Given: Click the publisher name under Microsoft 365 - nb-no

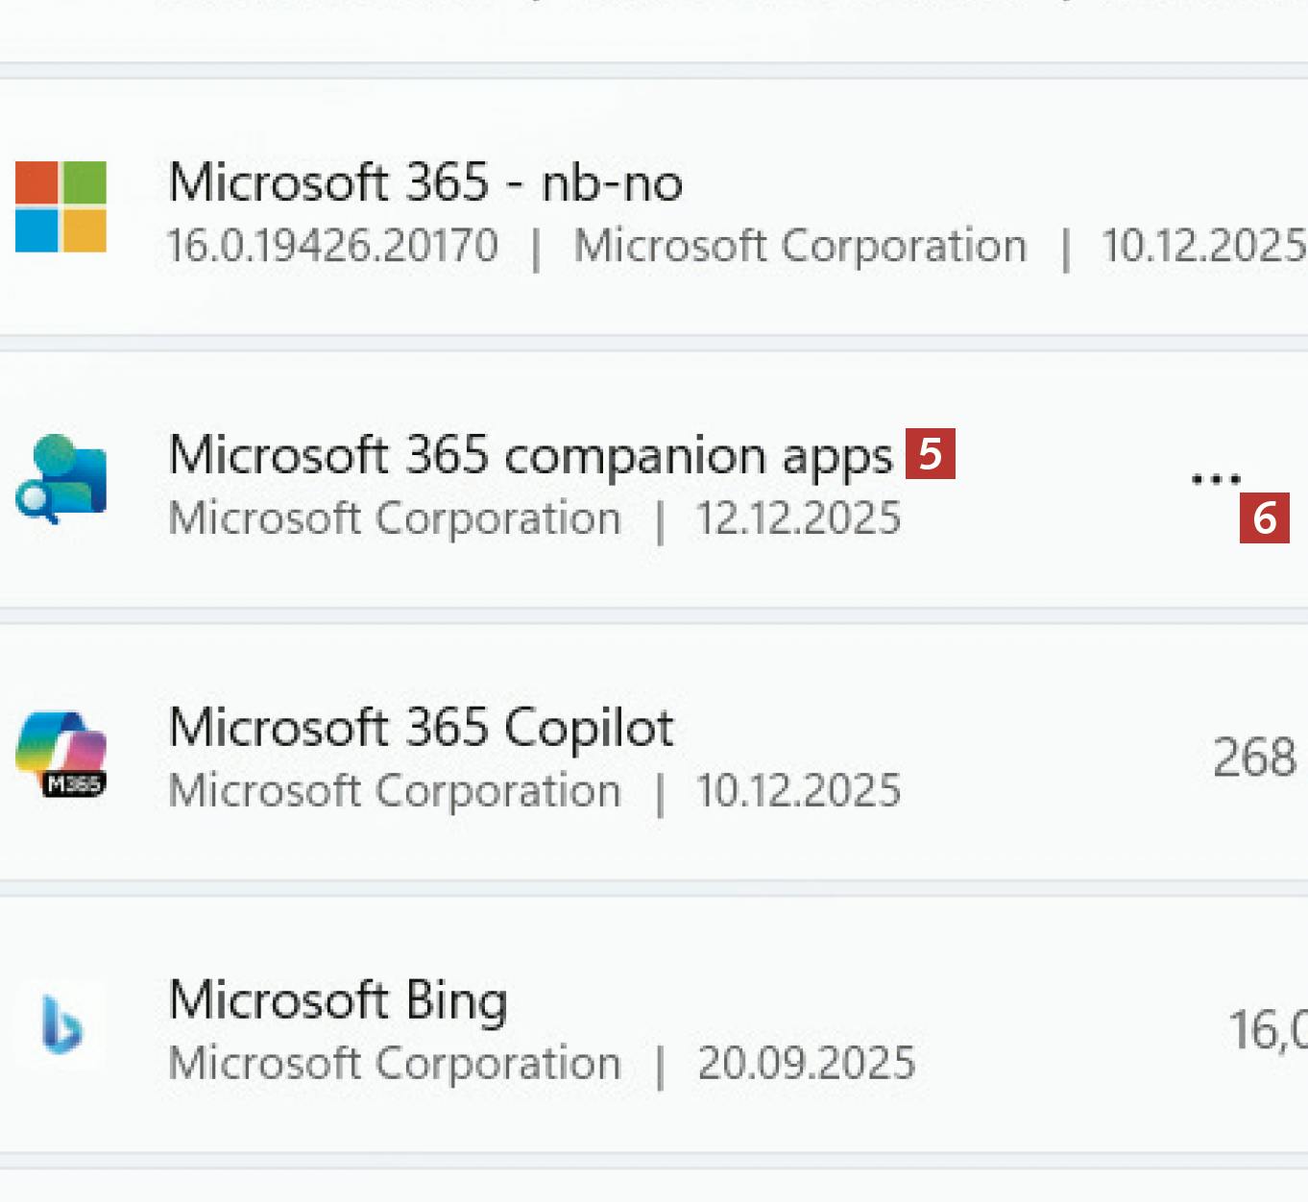Looking at the screenshot, I should click(800, 246).
